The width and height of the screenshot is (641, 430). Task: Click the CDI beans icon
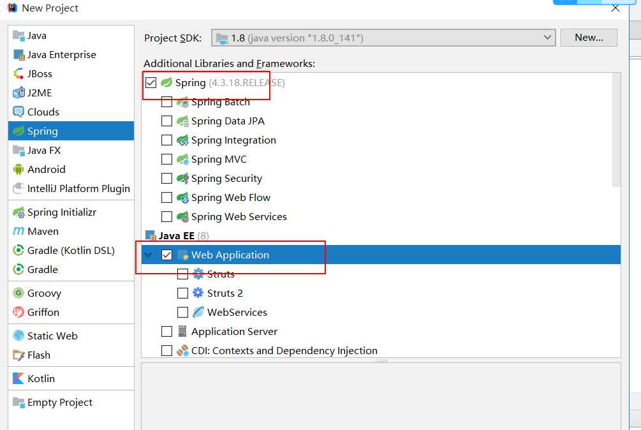pyautogui.click(x=182, y=351)
